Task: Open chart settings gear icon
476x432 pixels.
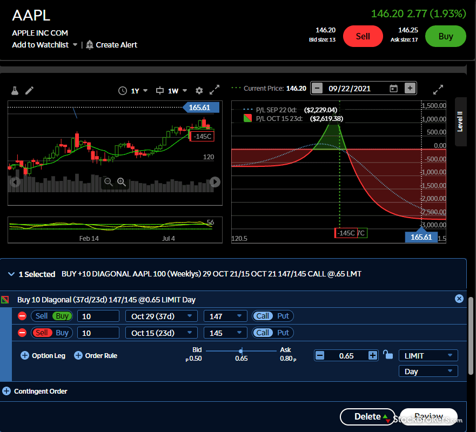Action: coord(199,91)
